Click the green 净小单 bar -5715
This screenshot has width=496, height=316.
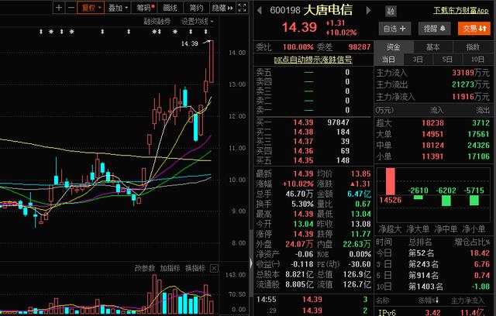pyautogui.click(x=474, y=201)
